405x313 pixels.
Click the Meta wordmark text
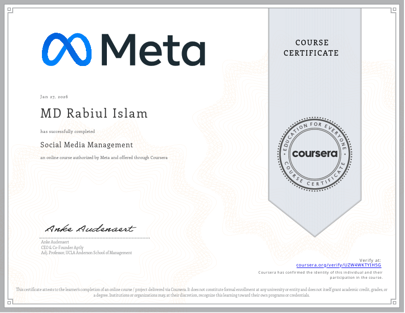pos(153,50)
